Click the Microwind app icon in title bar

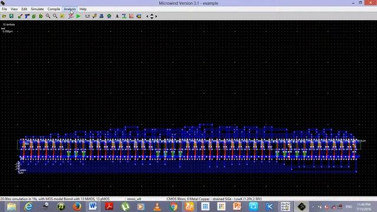point(3,3)
